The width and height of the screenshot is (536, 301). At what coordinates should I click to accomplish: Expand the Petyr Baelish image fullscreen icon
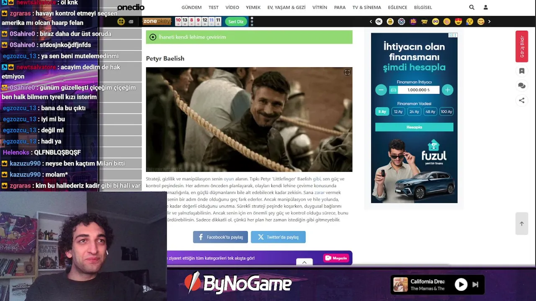(347, 72)
